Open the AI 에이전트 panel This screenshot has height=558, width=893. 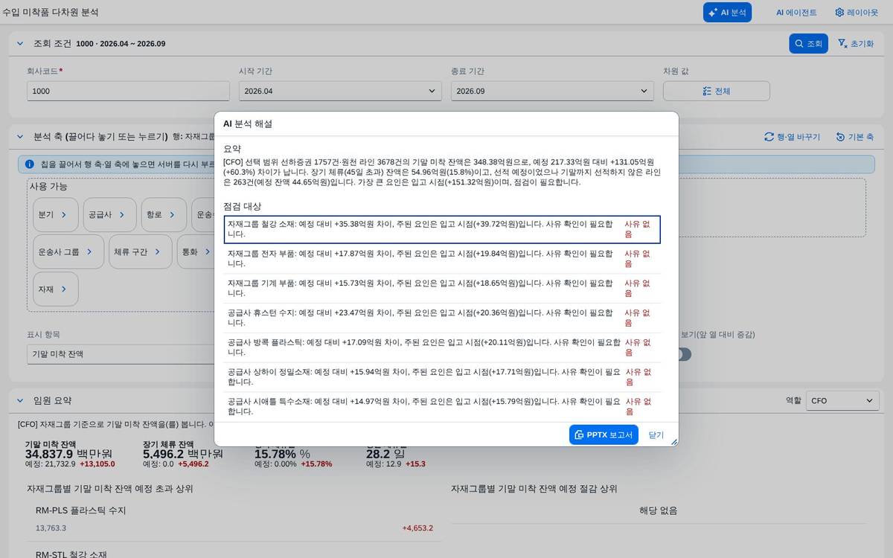coord(796,13)
